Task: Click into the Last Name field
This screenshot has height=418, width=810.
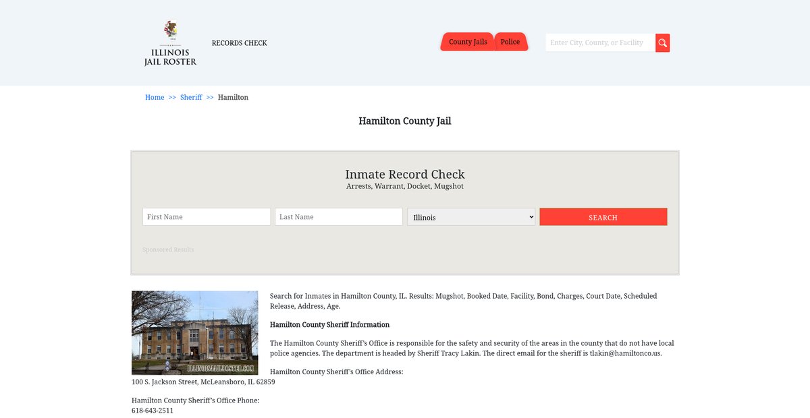Action: pyautogui.click(x=339, y=217)
